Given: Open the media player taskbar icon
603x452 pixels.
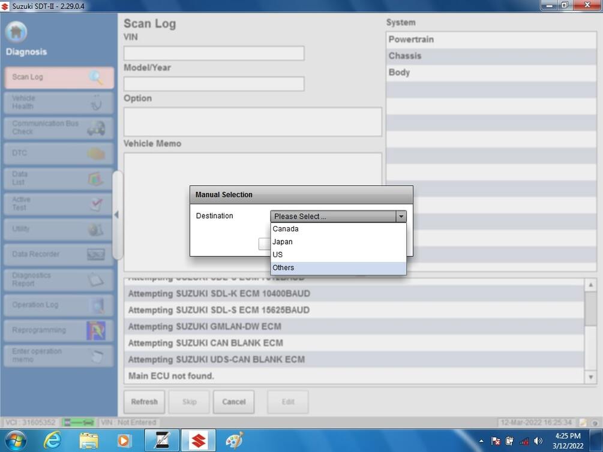Looking at the screenshot, I should point(124,441).
